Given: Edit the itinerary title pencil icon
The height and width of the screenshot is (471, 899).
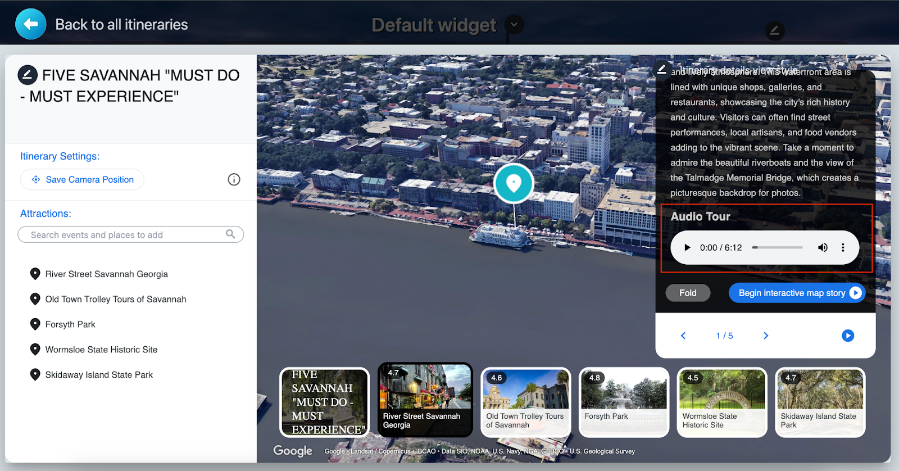Looking at the screenshot, I should coord(28,75).
